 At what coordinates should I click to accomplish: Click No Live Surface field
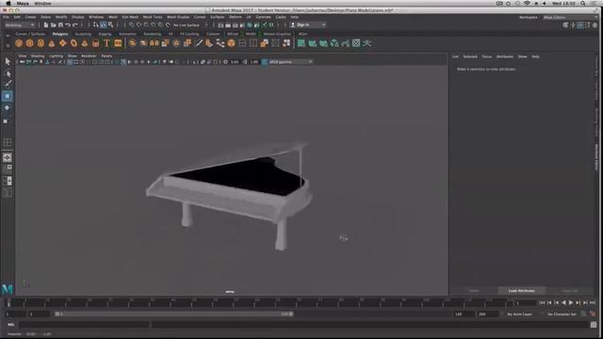(x=187, y=25)
